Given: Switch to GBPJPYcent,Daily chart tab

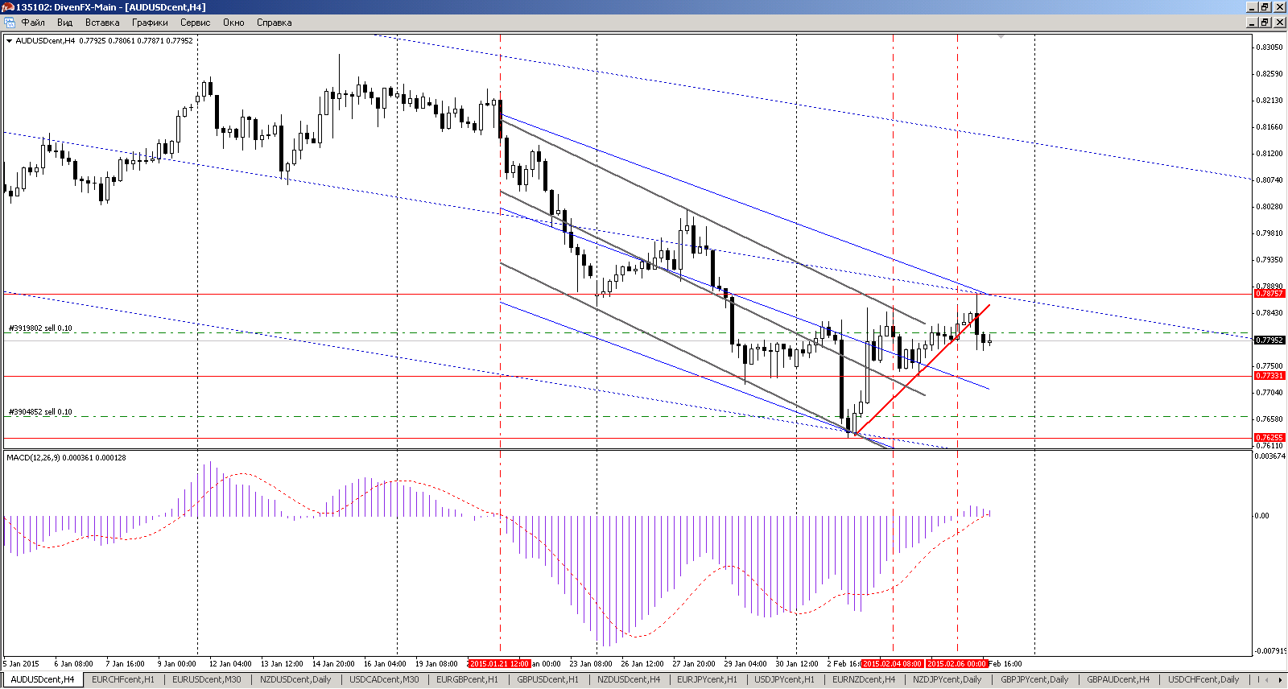Looking at the screenshot, I should pos(1034,679).
